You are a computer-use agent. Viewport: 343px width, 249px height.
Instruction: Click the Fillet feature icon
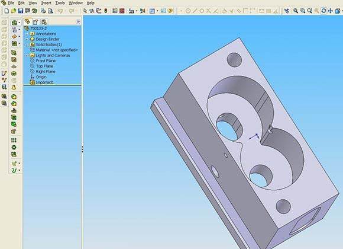[14, 97]
